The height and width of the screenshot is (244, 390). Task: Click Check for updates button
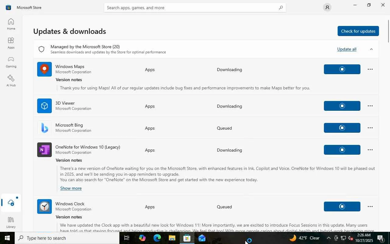point(358,31)
